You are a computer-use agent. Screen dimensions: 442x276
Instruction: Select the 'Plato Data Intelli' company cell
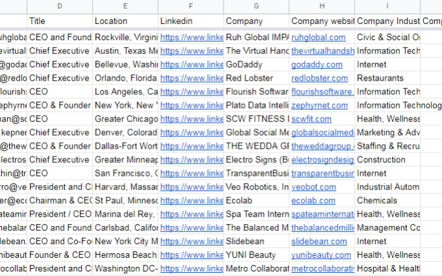tap(257, 106)
